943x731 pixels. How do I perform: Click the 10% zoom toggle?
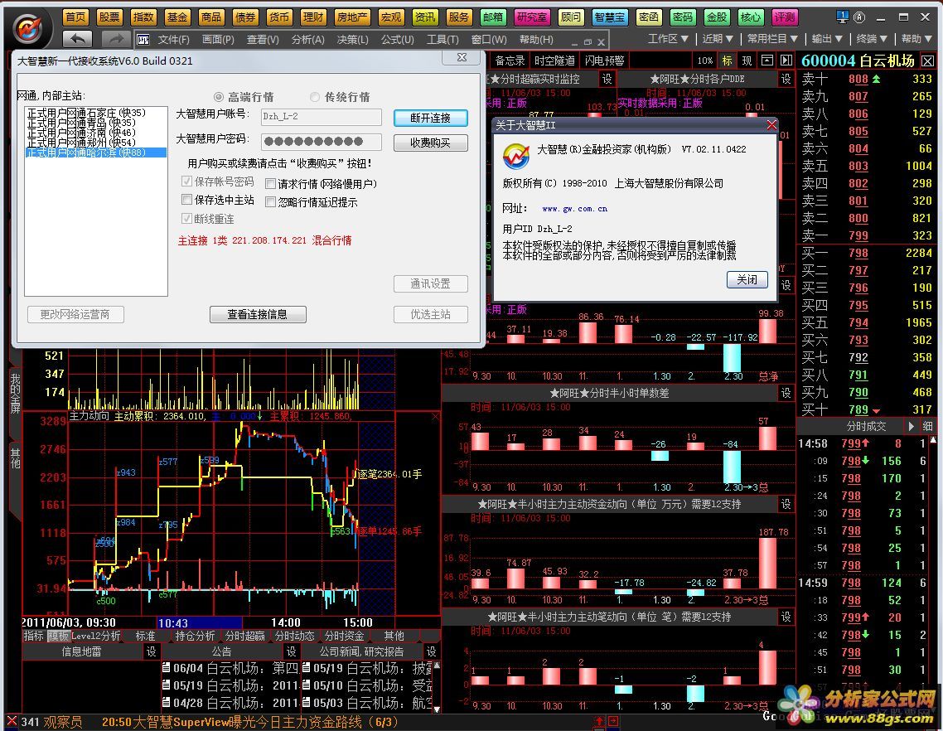[x=705, y=61]
